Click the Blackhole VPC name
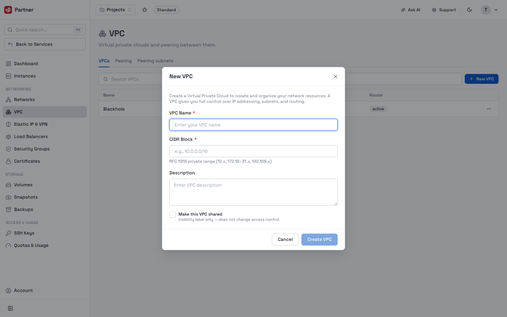507x317 pixels. [114, 109]
